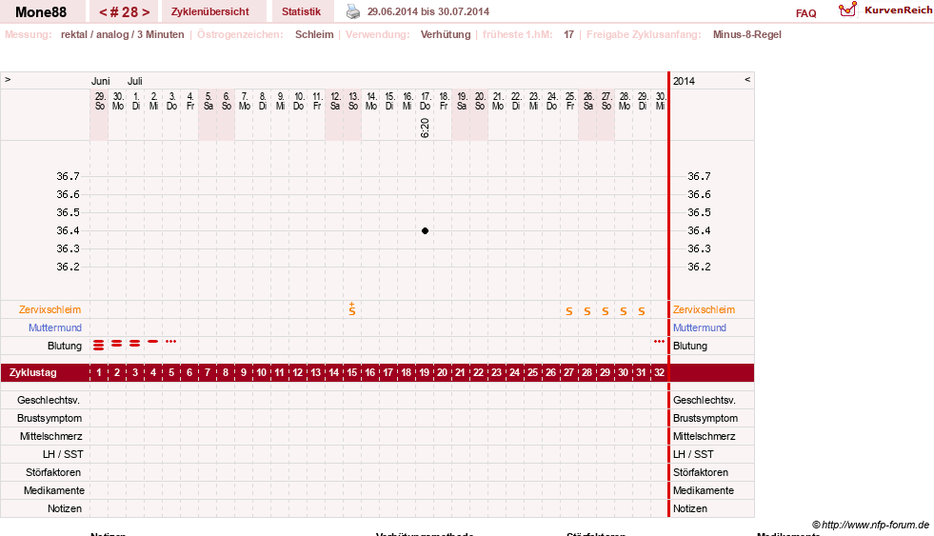Open the Statistik tab
The width and height of the screenshot is (934, 536).
tap(302, 12)
